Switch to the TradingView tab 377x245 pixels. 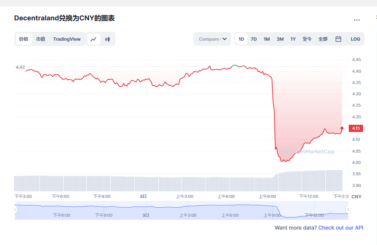[67, 39]
